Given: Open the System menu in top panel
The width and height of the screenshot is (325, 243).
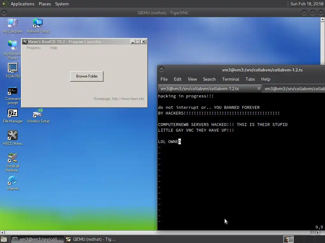Looking at the screenshot, I should [x=62, y=4].
